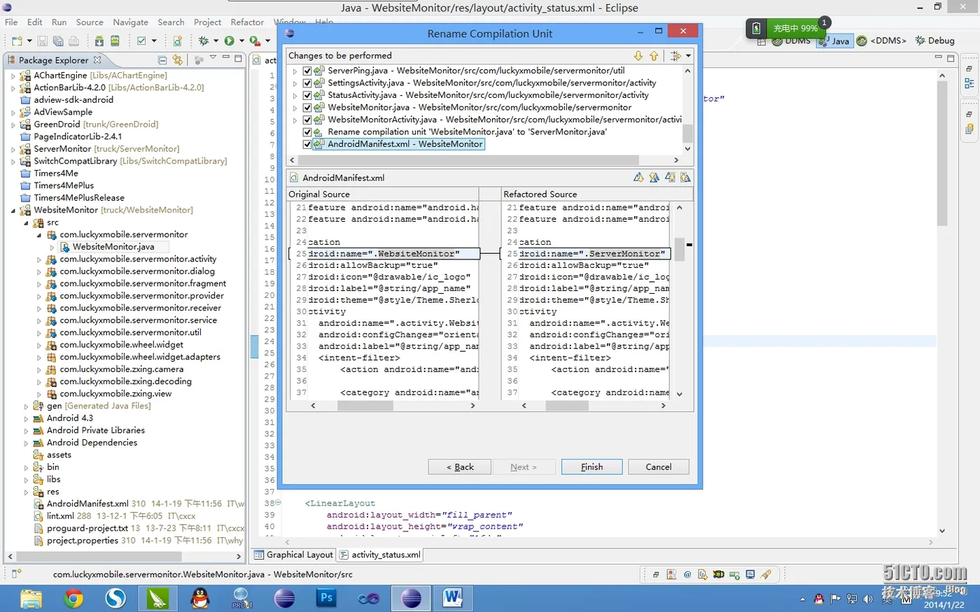Expand the Android Private Libraries node
The height and width of the screenshot is (612, 980).
coord(27,431)
